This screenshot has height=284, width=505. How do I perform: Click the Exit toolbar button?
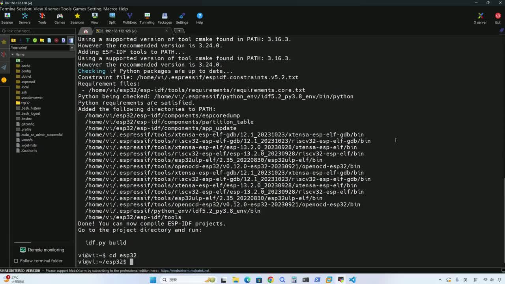coord(498,18)
